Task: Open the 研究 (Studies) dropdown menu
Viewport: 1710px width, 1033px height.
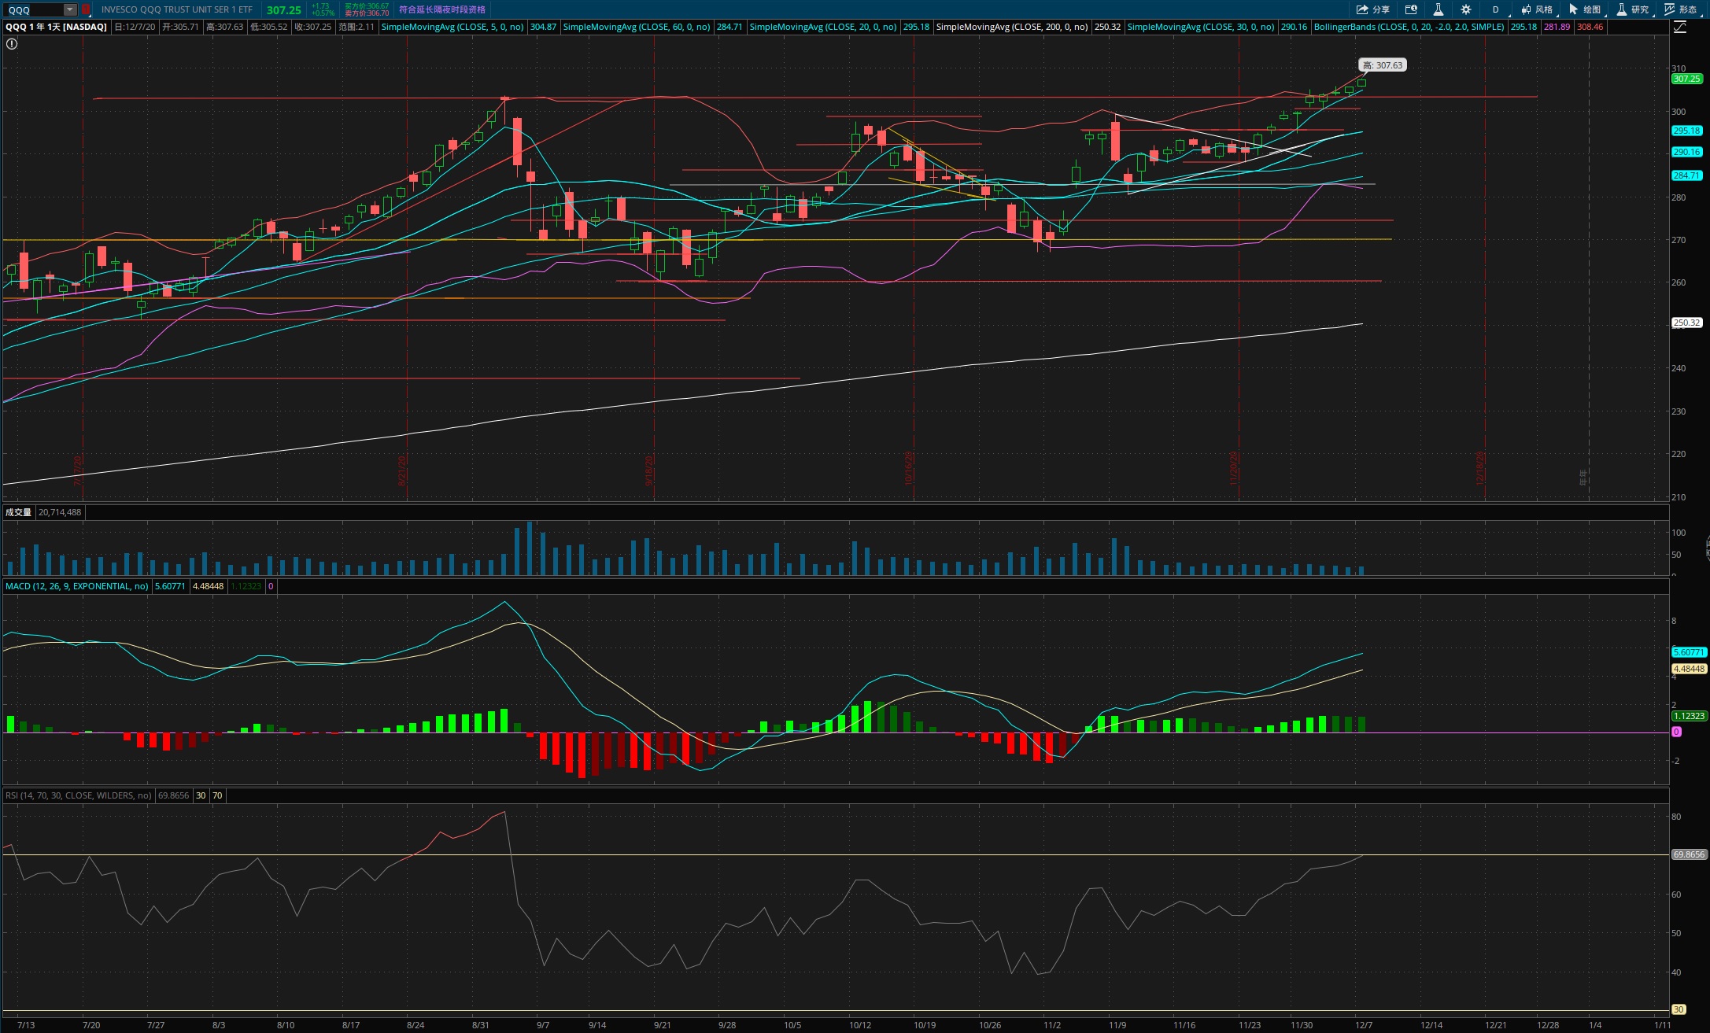Action: [x=1633, y=9]
